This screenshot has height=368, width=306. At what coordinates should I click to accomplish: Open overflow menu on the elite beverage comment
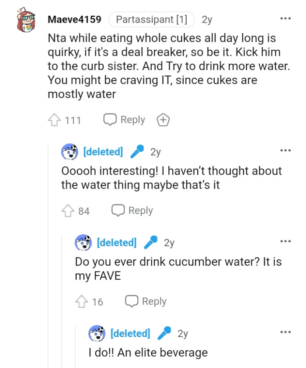285,331
